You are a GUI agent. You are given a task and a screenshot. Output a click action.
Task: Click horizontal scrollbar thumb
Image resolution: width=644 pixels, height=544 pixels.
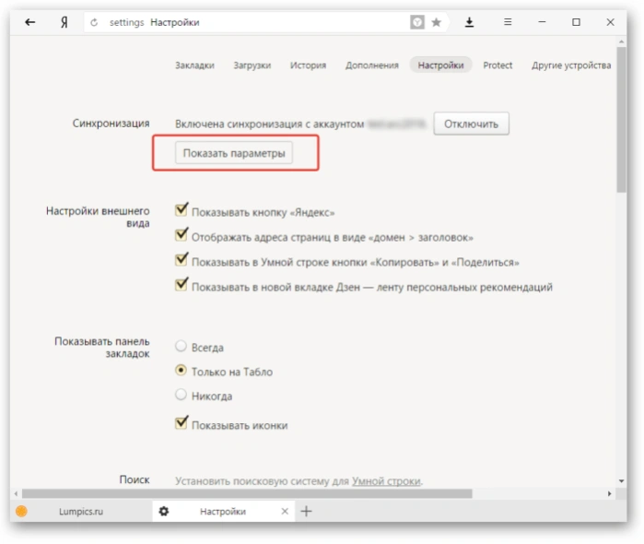tap(247, 493)
